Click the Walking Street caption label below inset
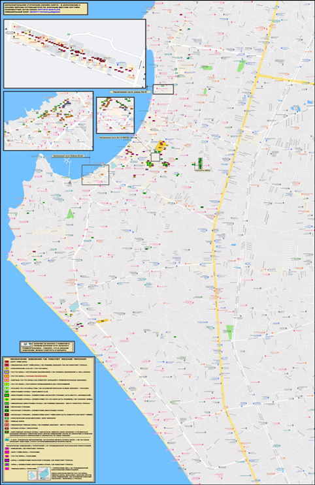 (x=68, y=156)
